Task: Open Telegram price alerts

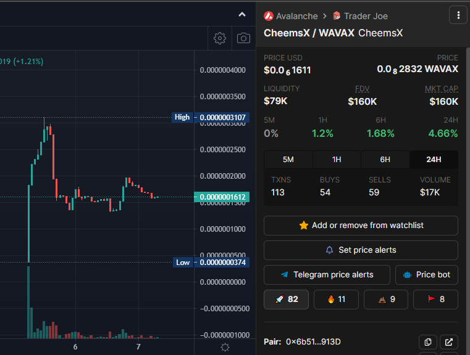Action: [327, 275]
